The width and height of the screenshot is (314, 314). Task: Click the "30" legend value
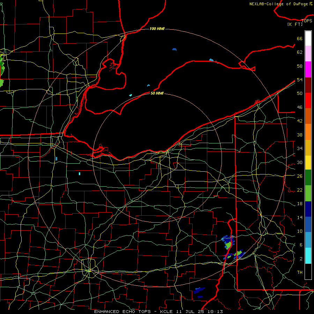pos(300,162)
